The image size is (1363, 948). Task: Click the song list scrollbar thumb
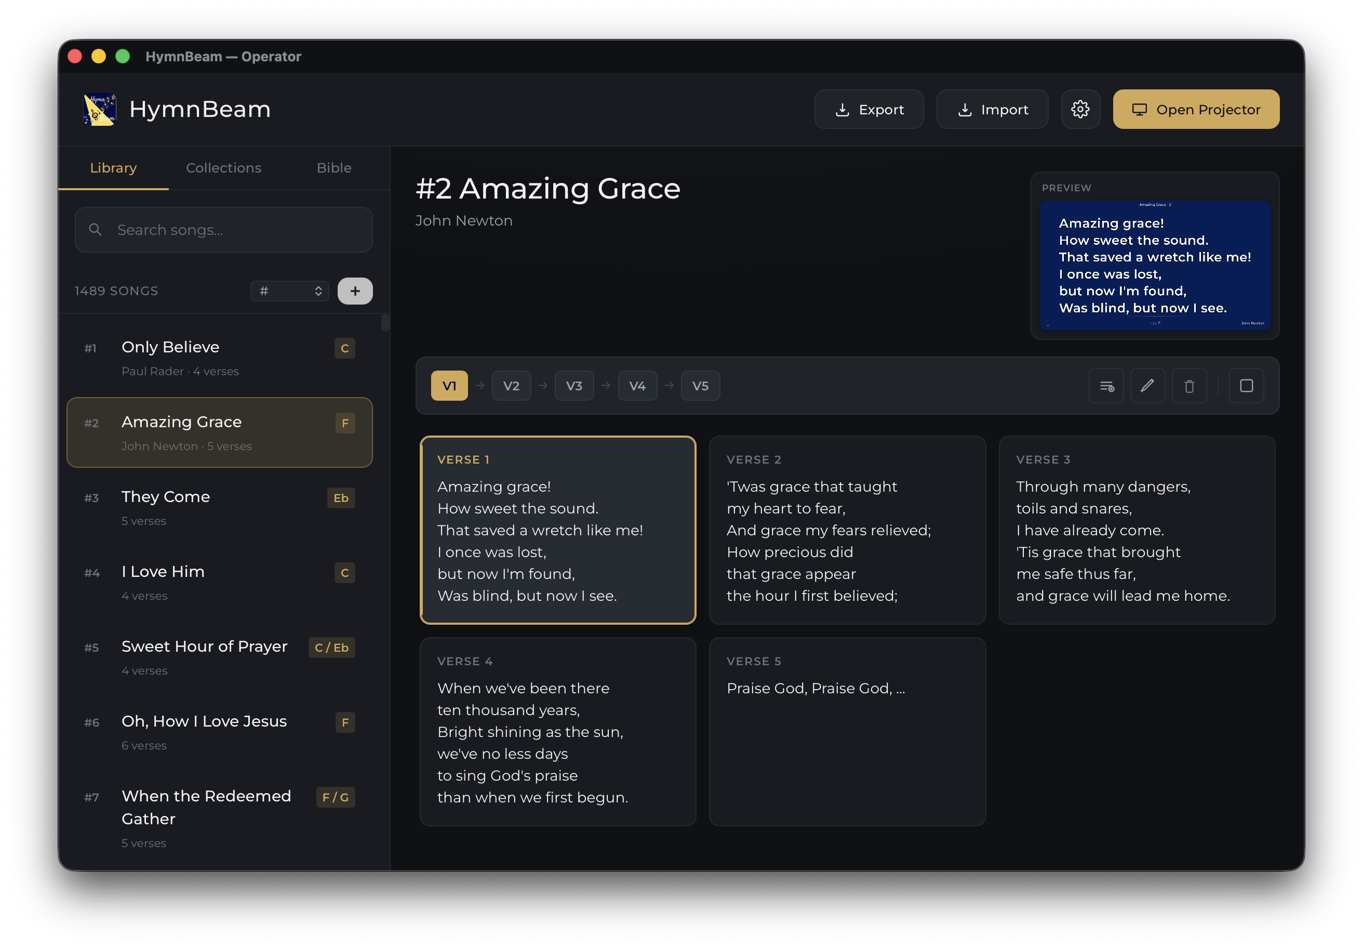click(x=385, y=323)
